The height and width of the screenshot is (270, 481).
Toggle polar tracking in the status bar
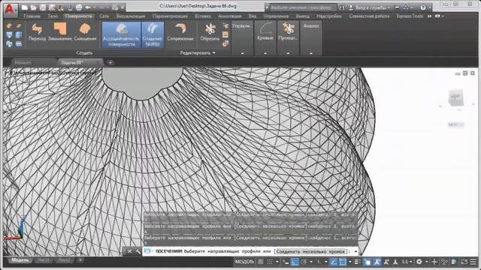[x=304, y=262]
